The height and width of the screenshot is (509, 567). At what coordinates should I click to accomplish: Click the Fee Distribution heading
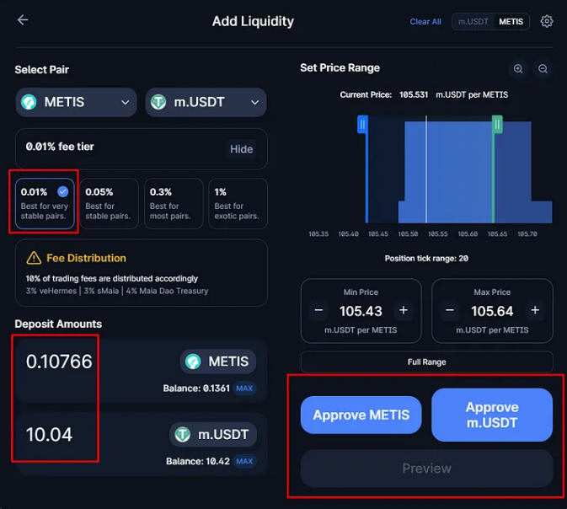click(x=87, y=258)
